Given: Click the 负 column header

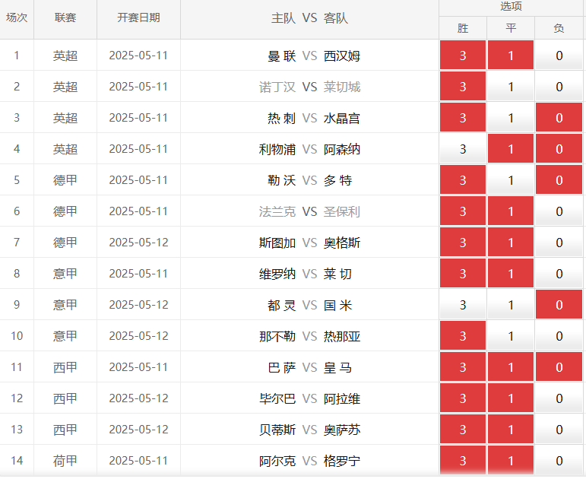Looking at the screenshot, I should pyautogui.click(x=559, y=28).
